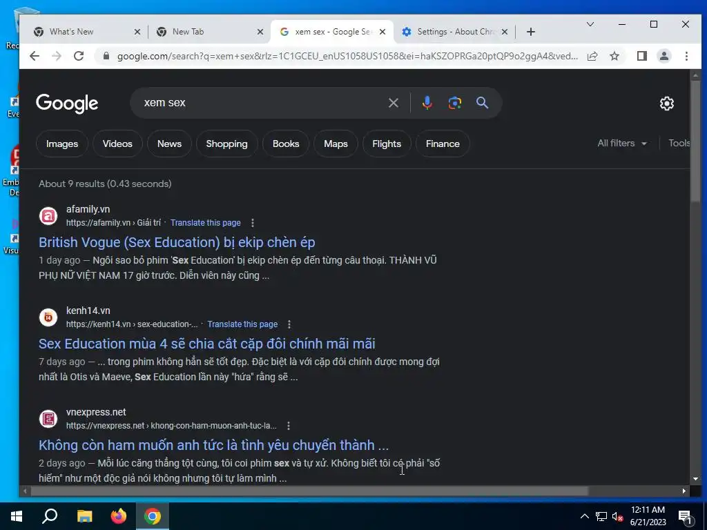Translate the afamily.vn page

coord(206,223)
